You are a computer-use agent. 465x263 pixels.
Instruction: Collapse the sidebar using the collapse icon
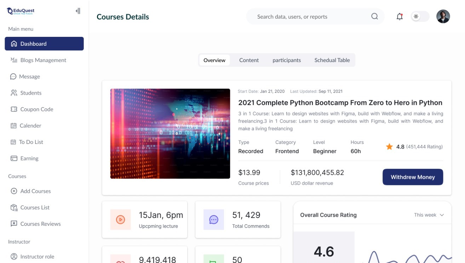point(78,11)
